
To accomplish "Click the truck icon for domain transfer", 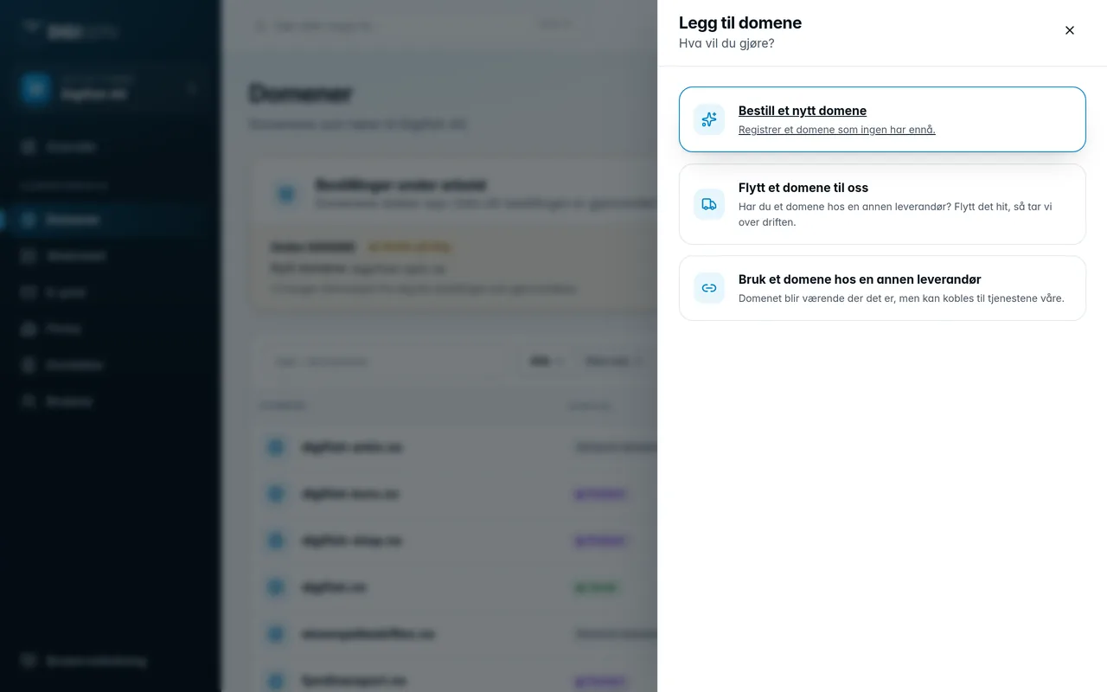I will pyautogui.click(x=709, y=204).
